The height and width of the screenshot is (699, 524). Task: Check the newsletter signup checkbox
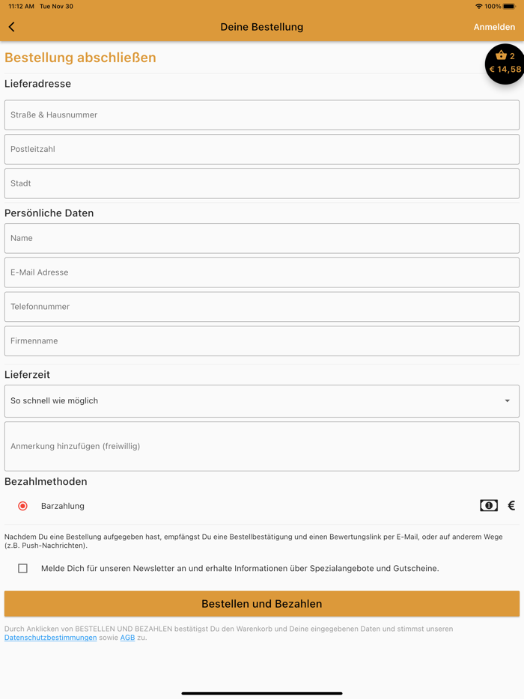pyautogui.click(x=23, y=568)
